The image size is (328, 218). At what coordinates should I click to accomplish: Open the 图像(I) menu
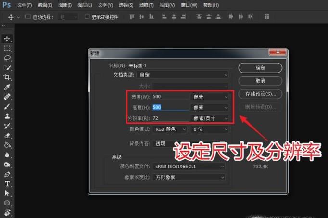coord(65,5)
